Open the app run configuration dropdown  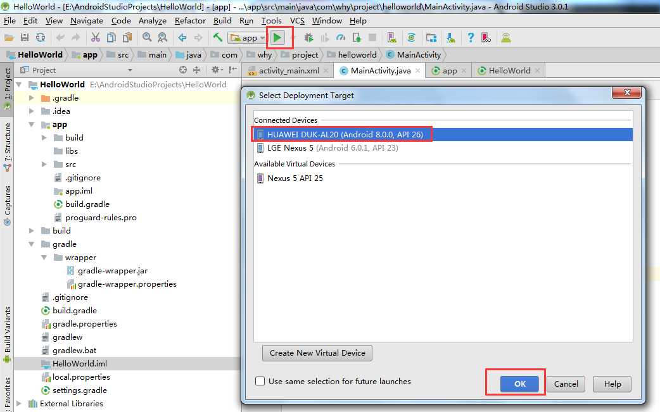click(247, 38)
